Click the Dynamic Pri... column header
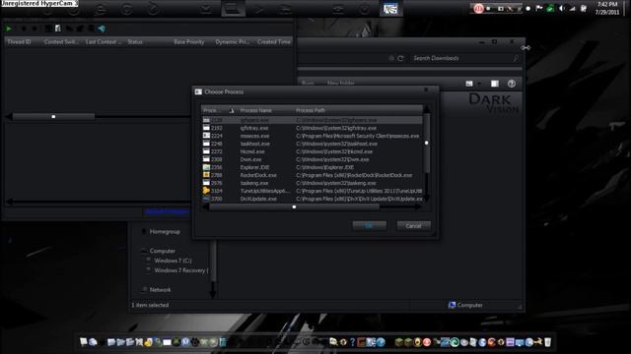Screen dimensions: 631x354 [x=233, y=41]
